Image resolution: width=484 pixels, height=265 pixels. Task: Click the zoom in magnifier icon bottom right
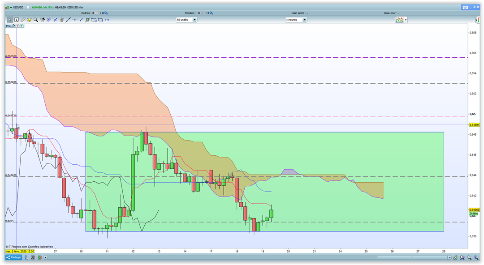(x=476, y=257)
